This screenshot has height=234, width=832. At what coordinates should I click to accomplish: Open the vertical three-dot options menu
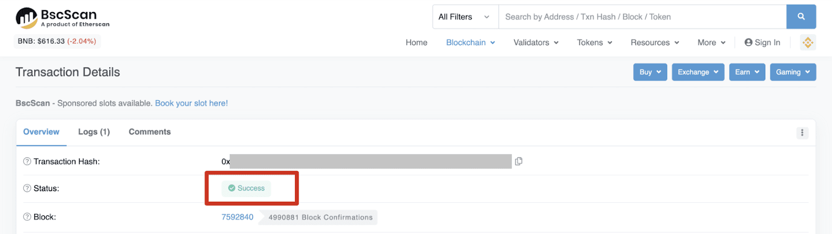(x=802, y=133)
